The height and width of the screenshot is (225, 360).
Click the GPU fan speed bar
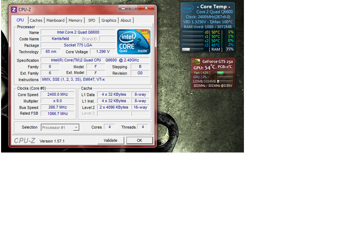(225, 73)
